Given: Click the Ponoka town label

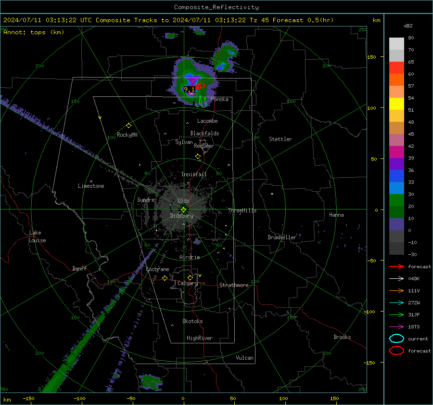Looking at the screenshot, I should point(219,99).
